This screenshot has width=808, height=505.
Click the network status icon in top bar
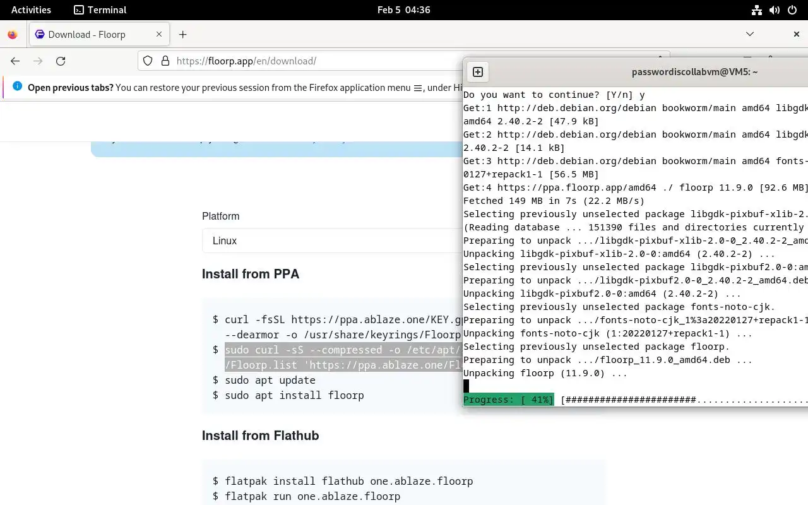click(x=756, y=9)
